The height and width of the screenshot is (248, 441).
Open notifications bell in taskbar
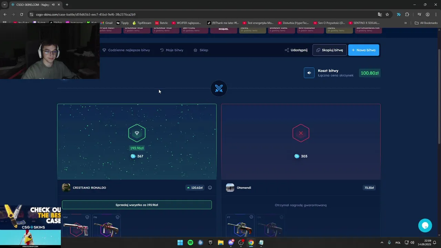click(434, 242)
